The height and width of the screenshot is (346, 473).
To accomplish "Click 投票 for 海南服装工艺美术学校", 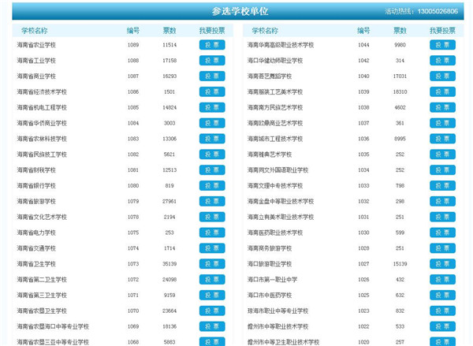I will tap(442, 91).
